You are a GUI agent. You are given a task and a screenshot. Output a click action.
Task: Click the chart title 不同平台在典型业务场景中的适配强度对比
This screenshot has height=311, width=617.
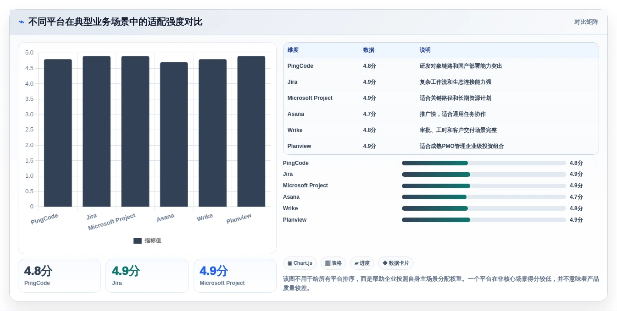pos(115,22)
